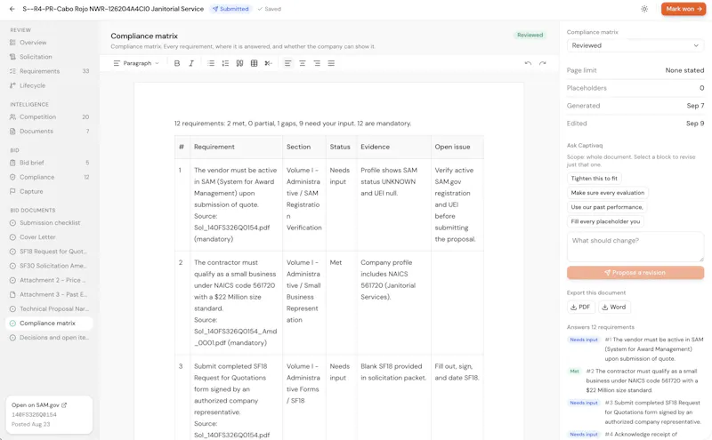Insert a page break with scissors icon
Image resolution: width=712 pixels, height=440 pixels.
click(269, 63)
